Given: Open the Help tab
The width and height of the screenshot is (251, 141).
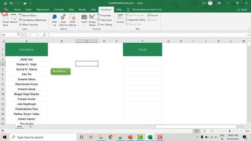Looking at the screenshot, I should tap(119, 9).
